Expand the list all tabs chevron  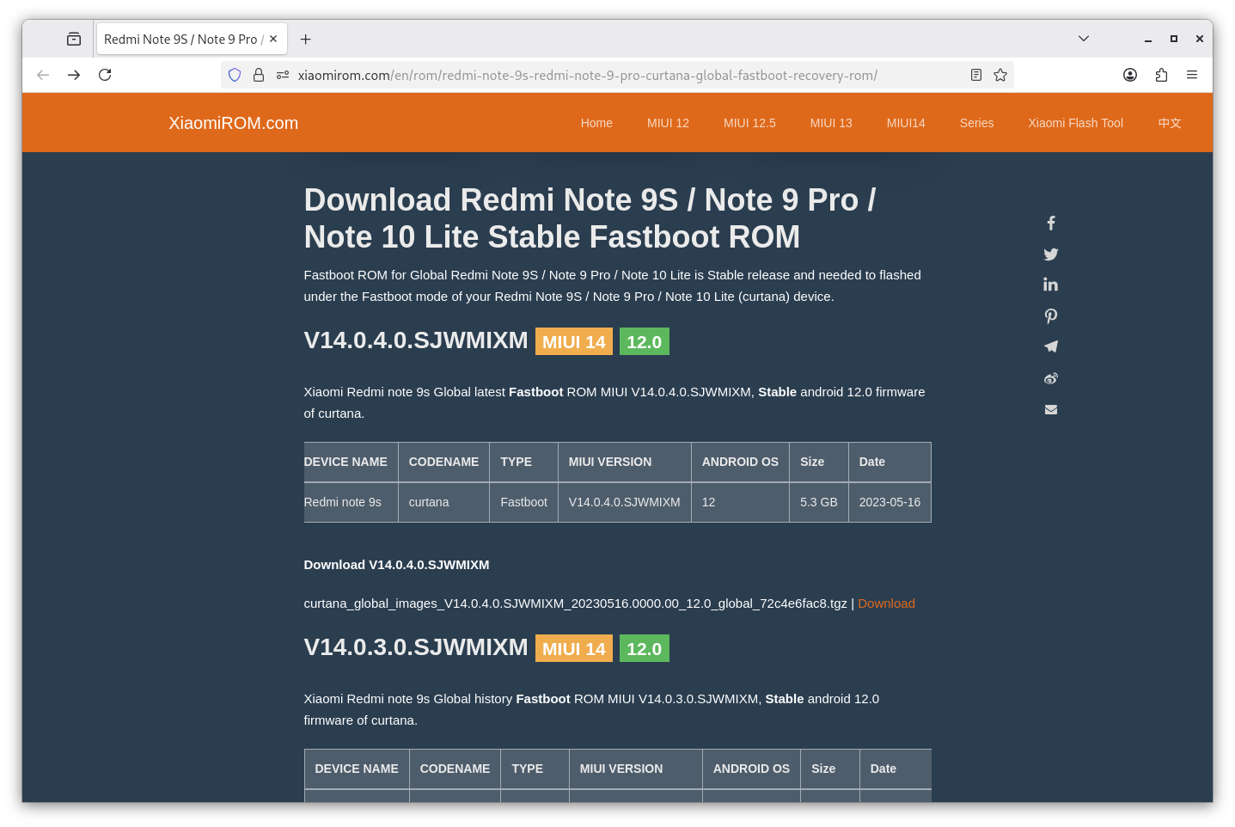pos(1084,39)
